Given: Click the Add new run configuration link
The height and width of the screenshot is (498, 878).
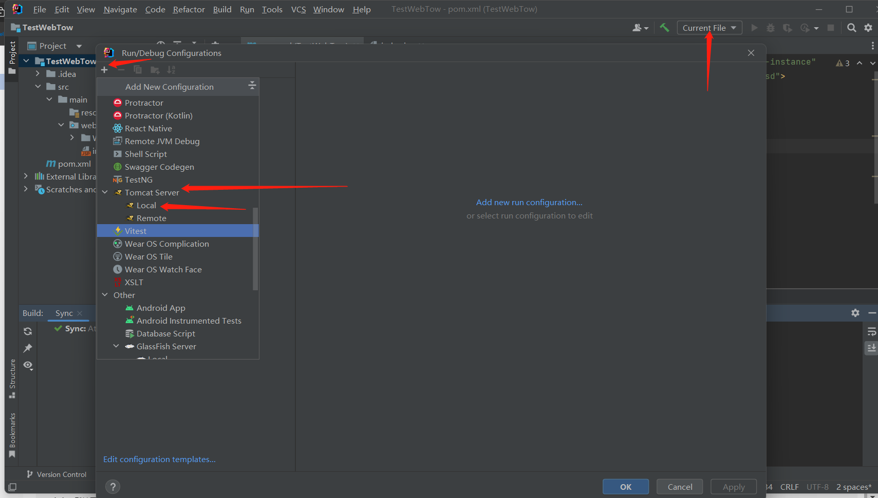Looking at the screenshot, I should (529, 203).
